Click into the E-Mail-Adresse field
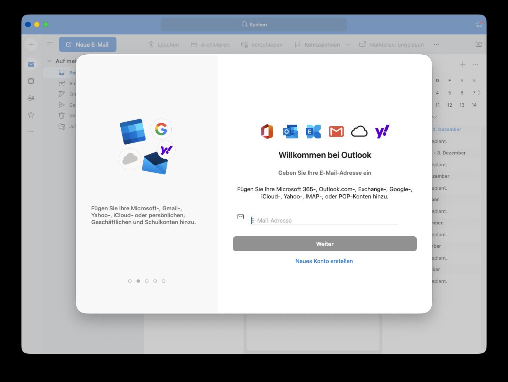This screenshot has height=382, width=508. click(x=324, y=220)
